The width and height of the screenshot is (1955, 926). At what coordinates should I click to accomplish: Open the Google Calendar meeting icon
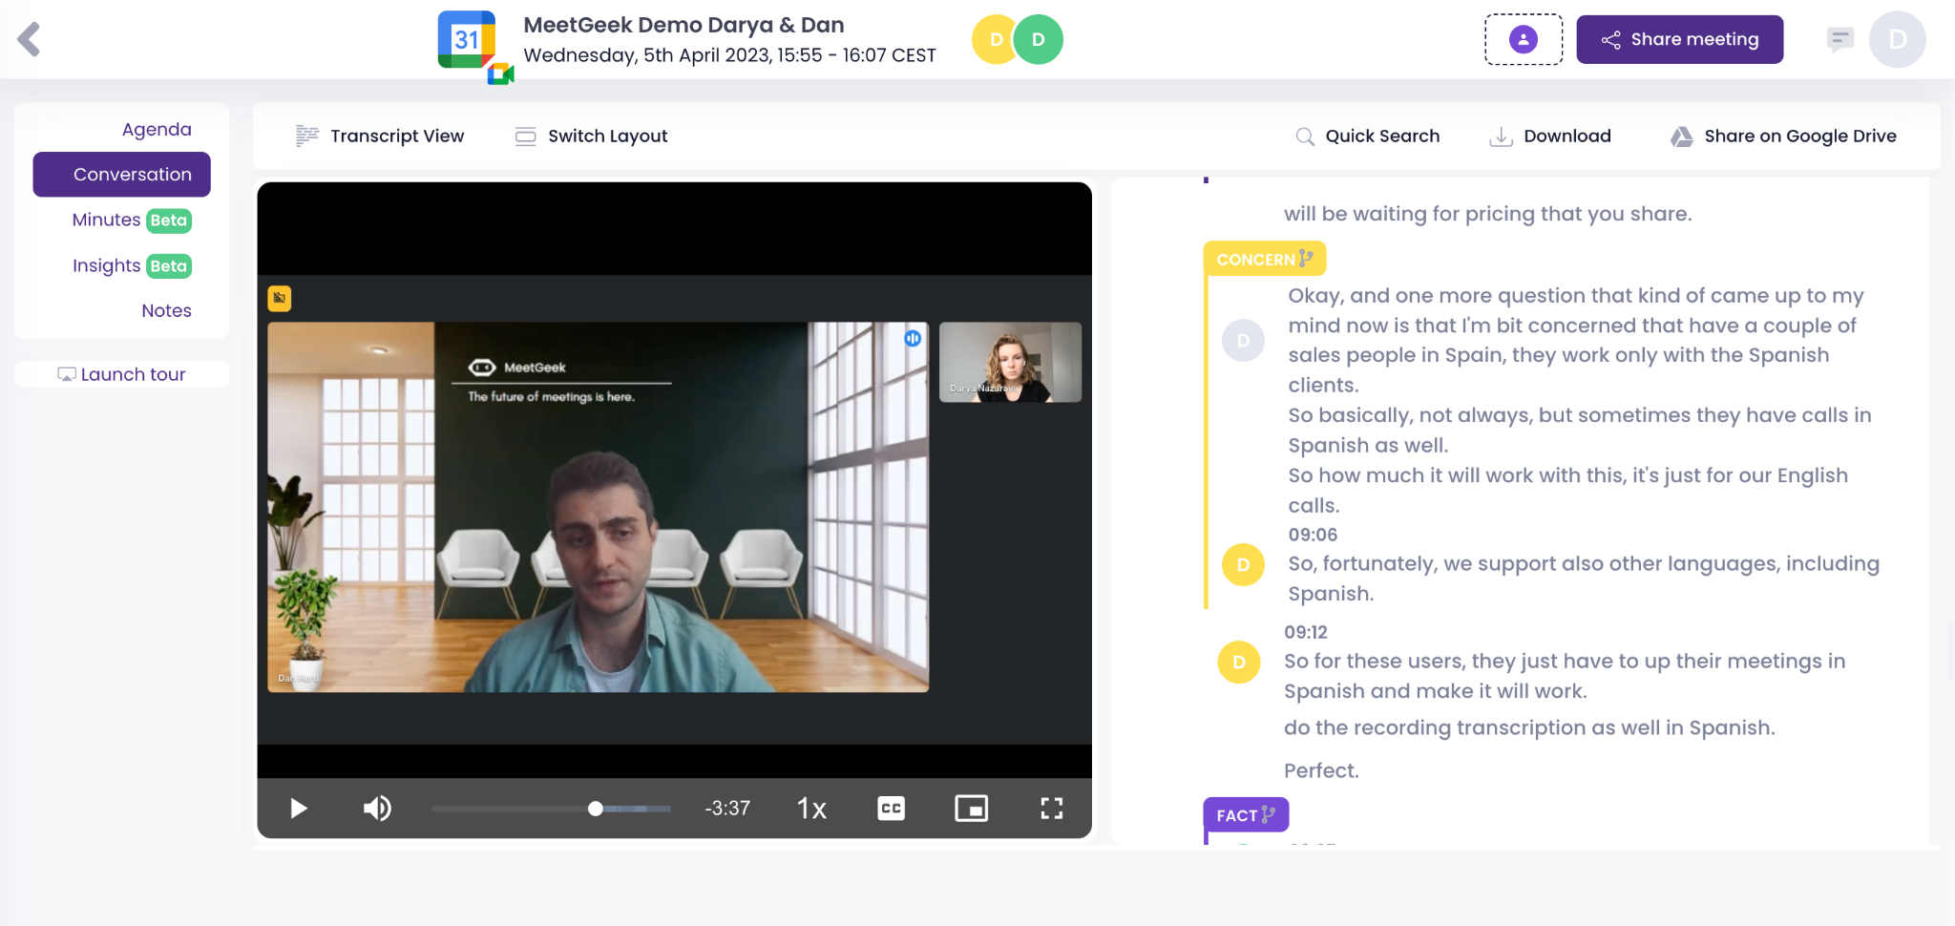point(470,43)
